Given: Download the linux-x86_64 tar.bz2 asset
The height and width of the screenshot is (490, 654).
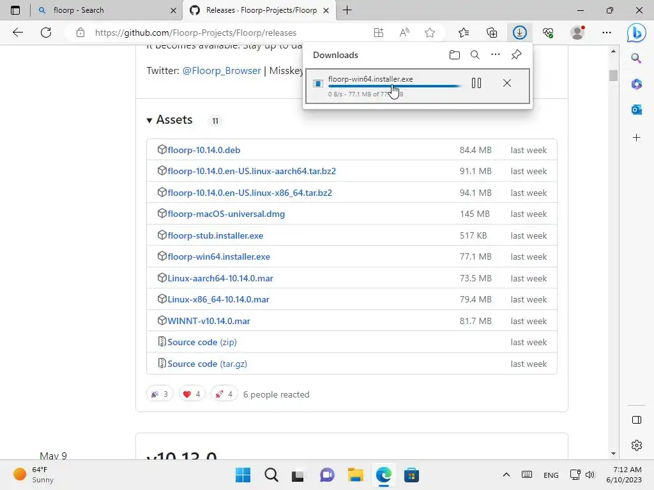Looking at the screenshot, I should [250, 193].
